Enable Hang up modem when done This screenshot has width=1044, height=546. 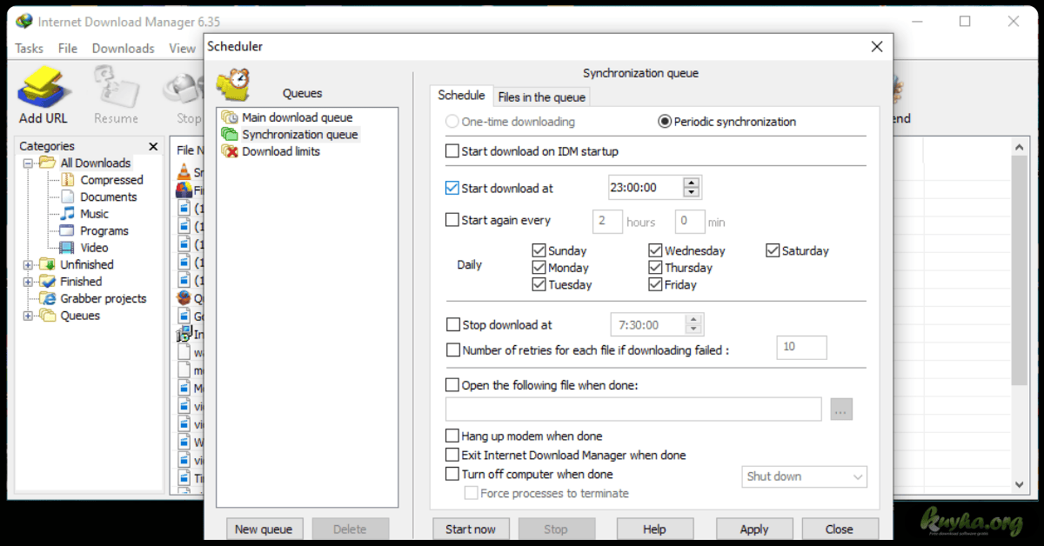click(x=452, y=436)
